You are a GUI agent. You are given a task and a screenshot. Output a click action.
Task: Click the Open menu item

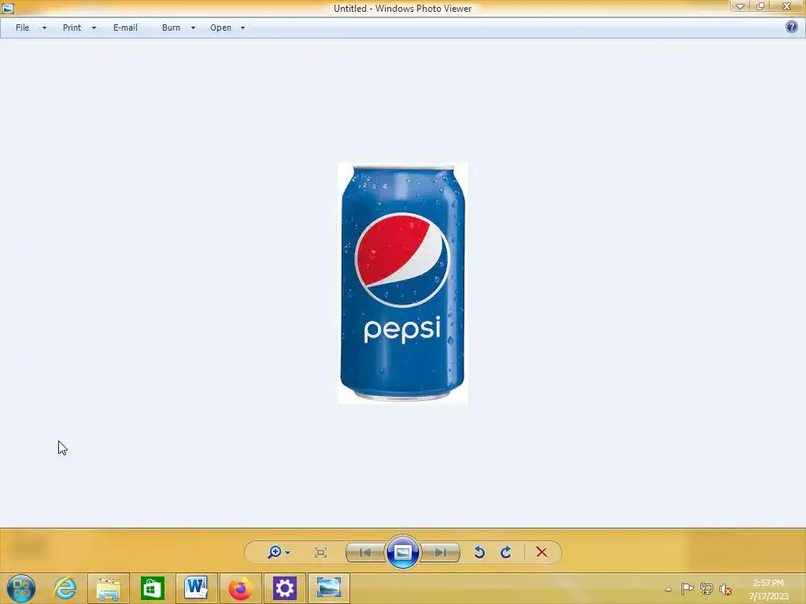[220, 28]
